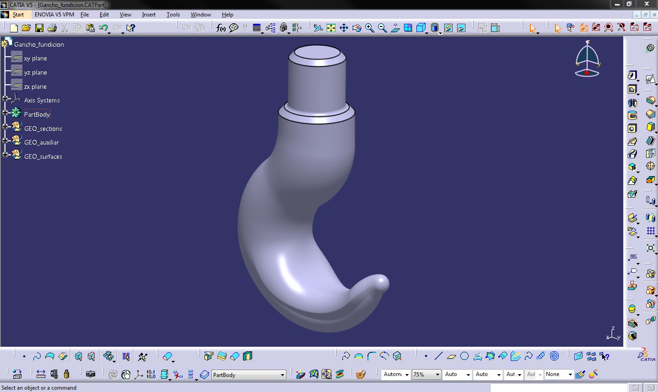Viewport: 658px width, 392px height.
Task: Click the Edge Fillet icon
Action: pyautogui.click(x=651, y=100)
